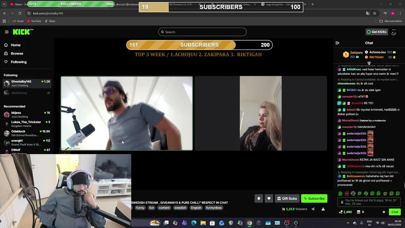Open recommended channel bbjess

pos(27,115)
